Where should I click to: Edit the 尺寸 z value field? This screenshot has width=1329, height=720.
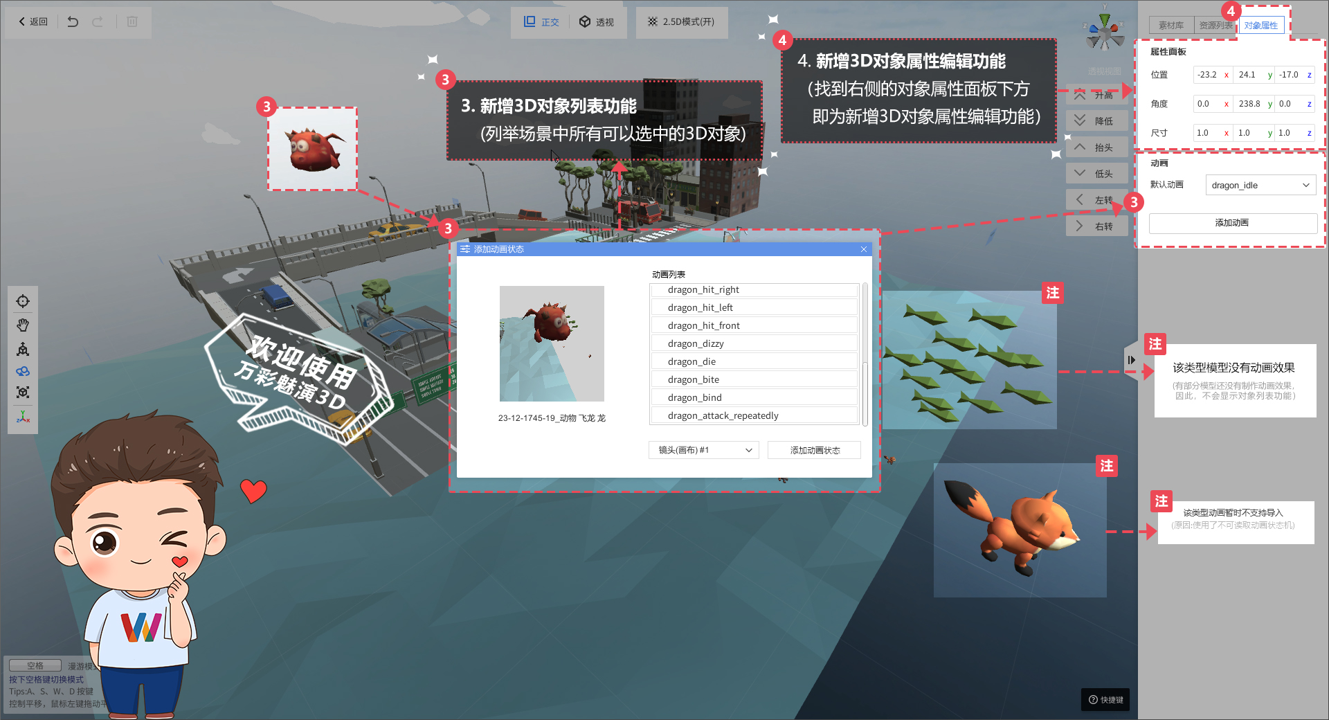(x=1295, y=133)
